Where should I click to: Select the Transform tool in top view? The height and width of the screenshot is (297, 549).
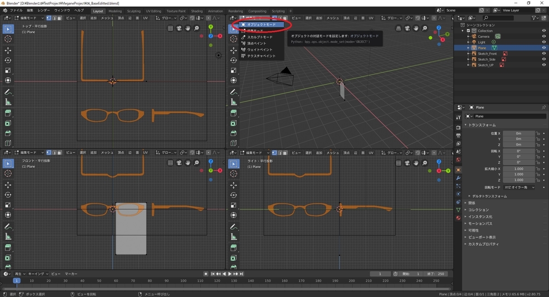click(8, 81)
